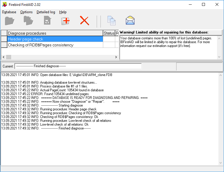Open the Database menu

pyautogui.click(x=9, y=12)
